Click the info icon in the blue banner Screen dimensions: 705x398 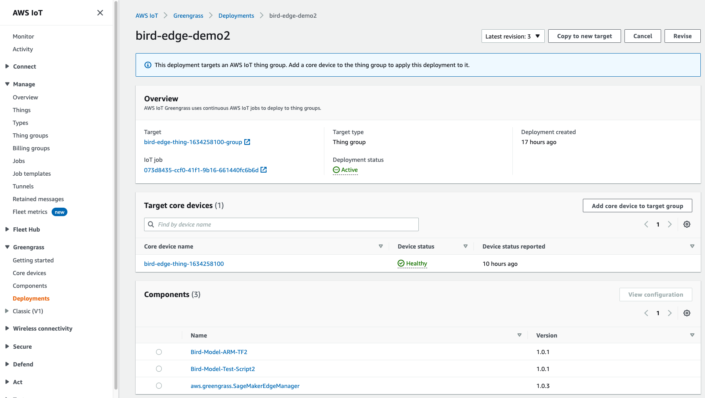(148, 65)
